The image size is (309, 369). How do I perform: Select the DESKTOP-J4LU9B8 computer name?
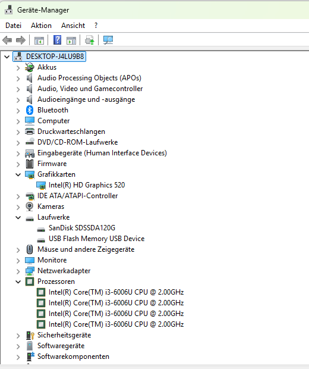tap(55, 57)
